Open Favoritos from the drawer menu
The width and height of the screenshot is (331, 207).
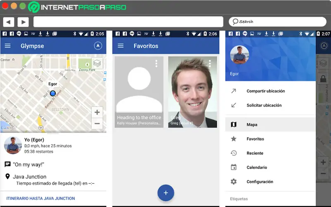271,139
